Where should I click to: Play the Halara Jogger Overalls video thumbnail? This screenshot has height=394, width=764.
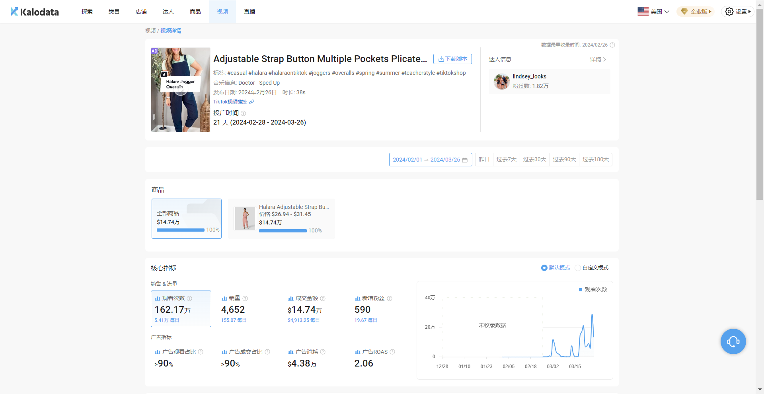tap(181, 90)
